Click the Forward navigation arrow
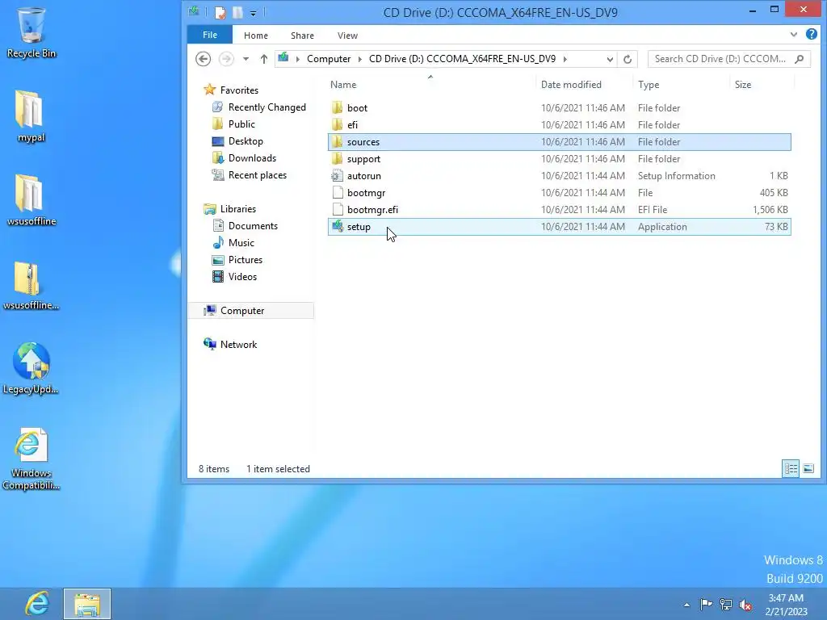The image size is (827, 620). (226, 58)
